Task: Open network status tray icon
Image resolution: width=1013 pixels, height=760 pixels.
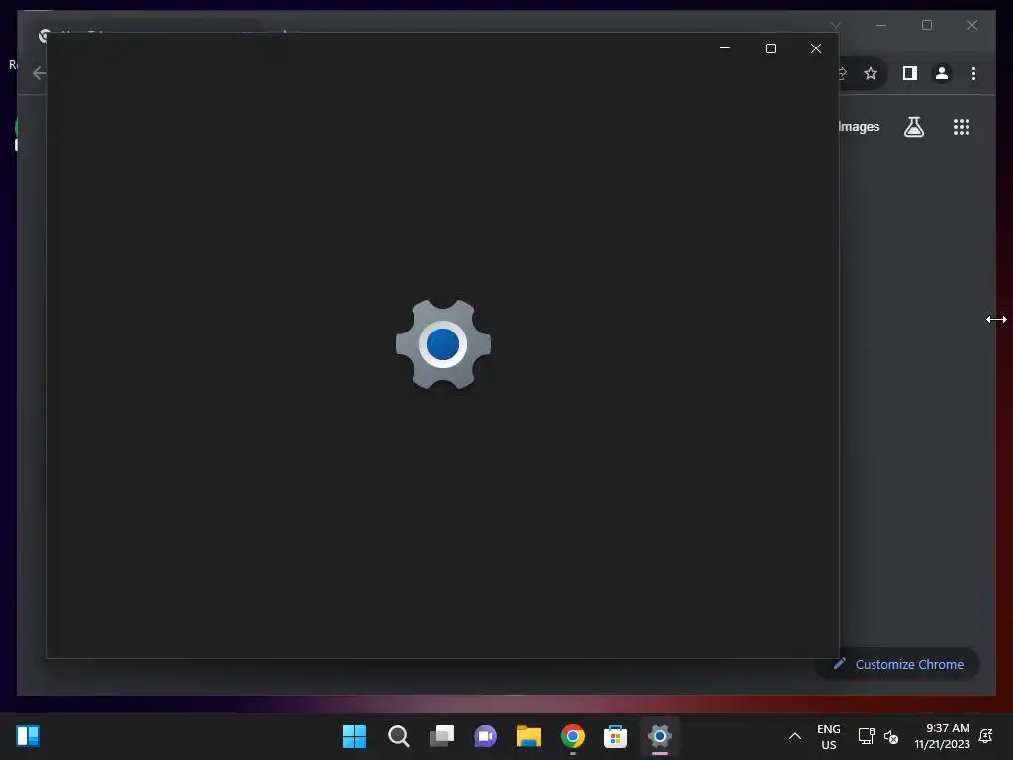Action: 866,736
